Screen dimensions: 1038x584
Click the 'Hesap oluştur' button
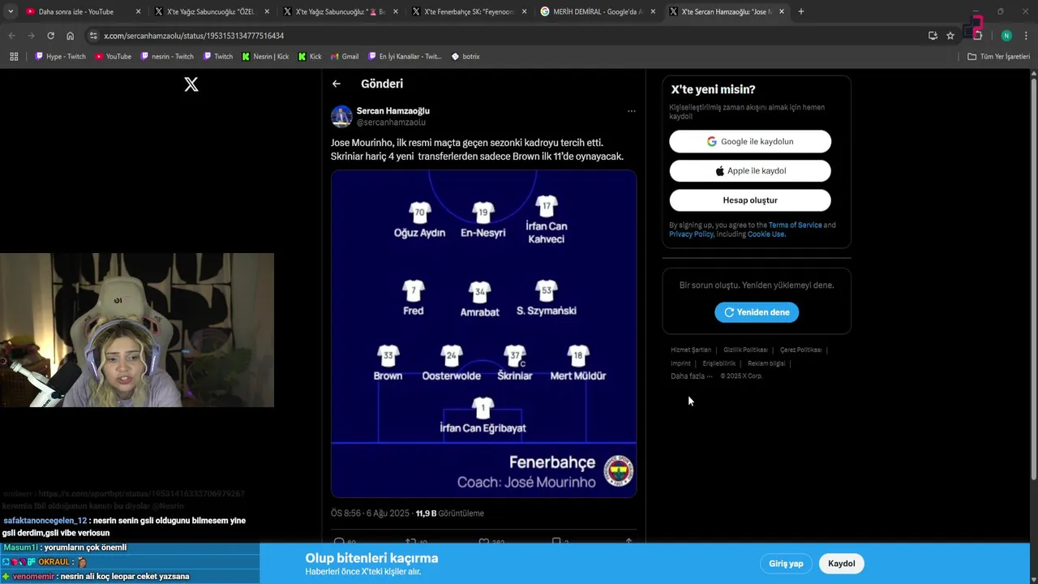pyautogui.click(x=750, y=200)
